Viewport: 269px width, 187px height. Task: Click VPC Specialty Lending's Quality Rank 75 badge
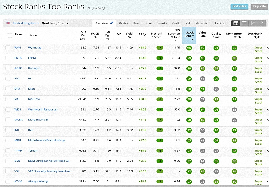(x=216, y=171)
